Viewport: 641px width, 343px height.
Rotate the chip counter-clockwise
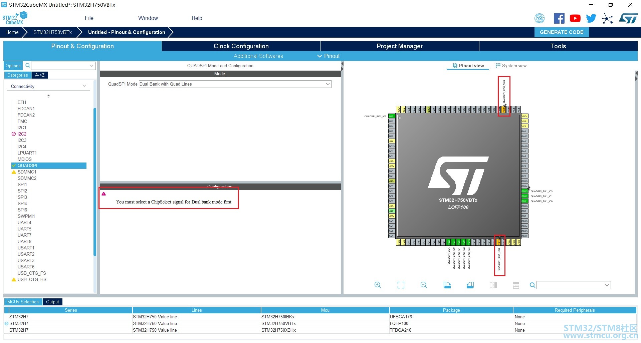coord(470,285)
